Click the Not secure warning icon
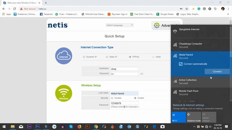This screenshot has width=232, height=130. pyautogui.click(x=21, y=9)
